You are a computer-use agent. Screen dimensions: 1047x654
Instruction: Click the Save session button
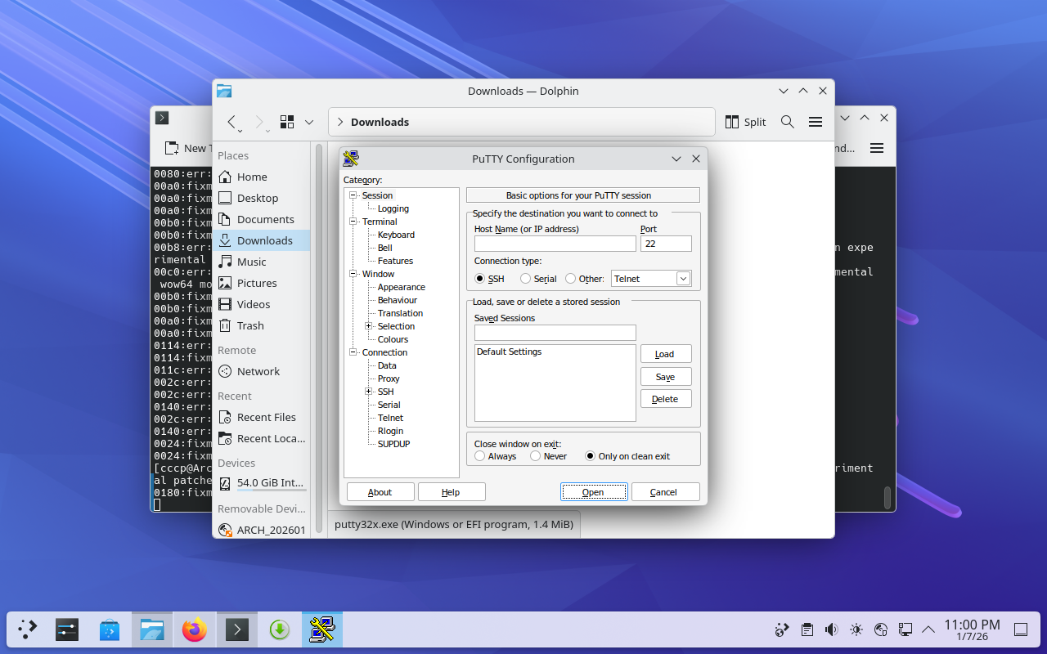tap(665, 377)
